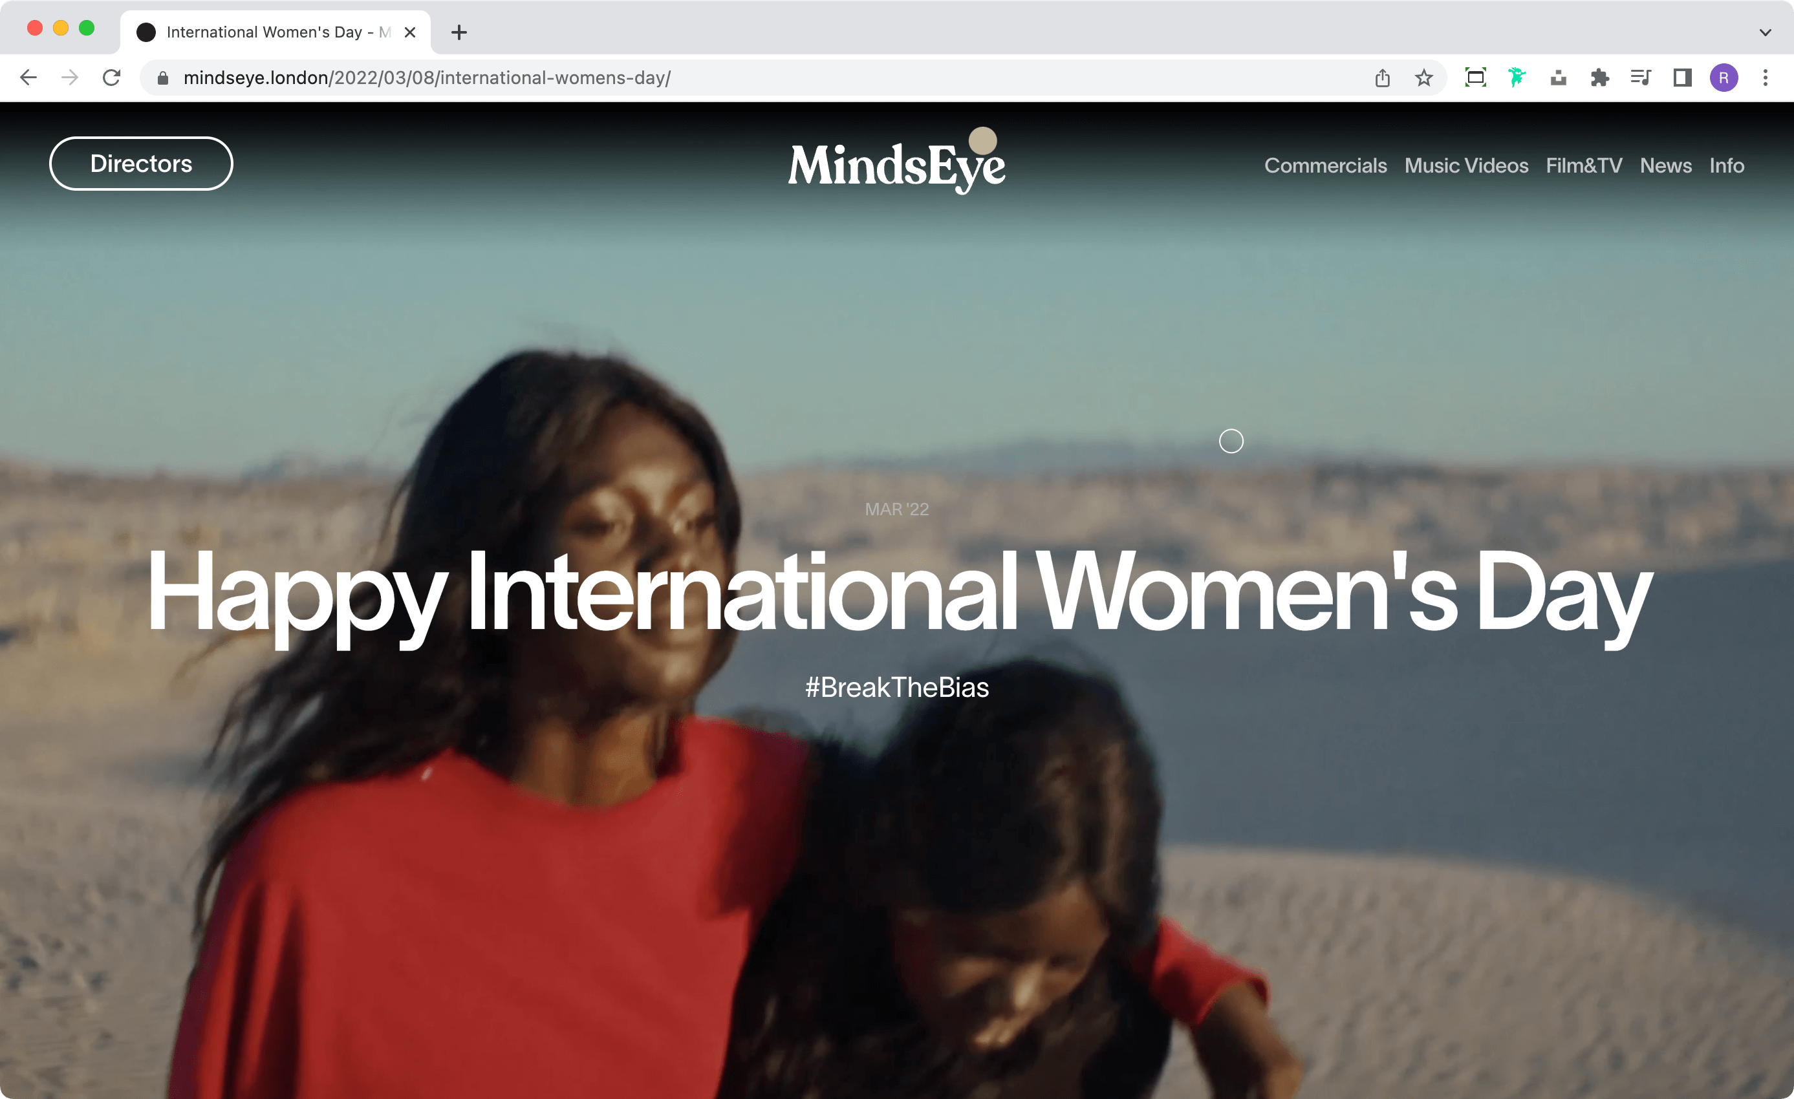Toggle the browser side panel icon

(x=1682, y=78)
